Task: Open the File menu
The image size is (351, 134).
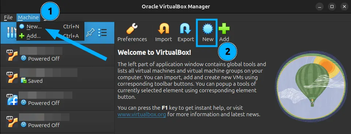Action: tap(8, 17)
